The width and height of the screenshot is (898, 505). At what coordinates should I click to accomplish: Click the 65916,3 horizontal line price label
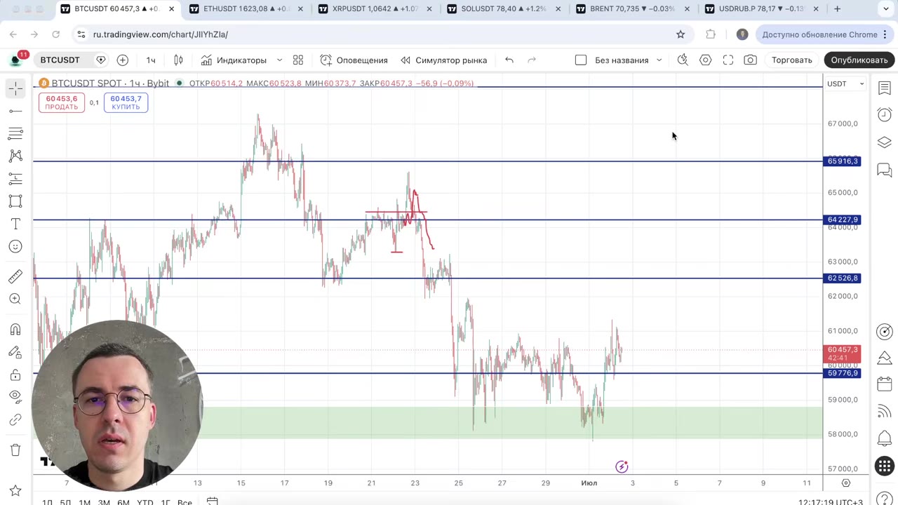843,161
